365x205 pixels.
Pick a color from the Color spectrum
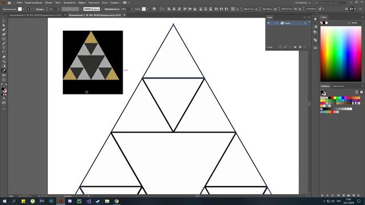point(341,54)
